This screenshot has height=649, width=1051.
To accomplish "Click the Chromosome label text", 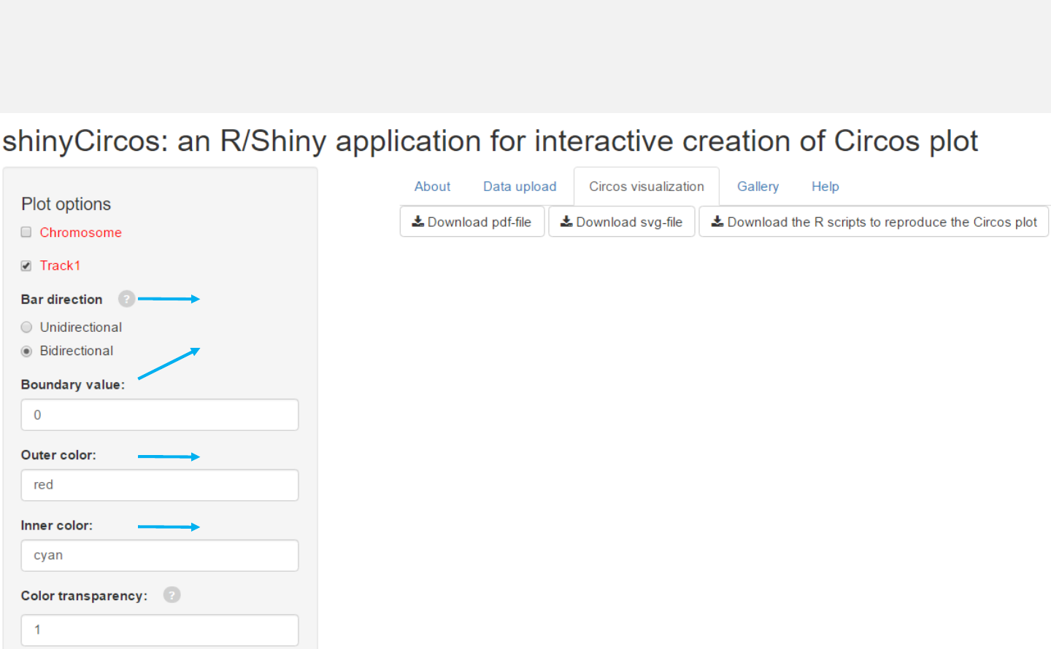I will tap(81, 233).
